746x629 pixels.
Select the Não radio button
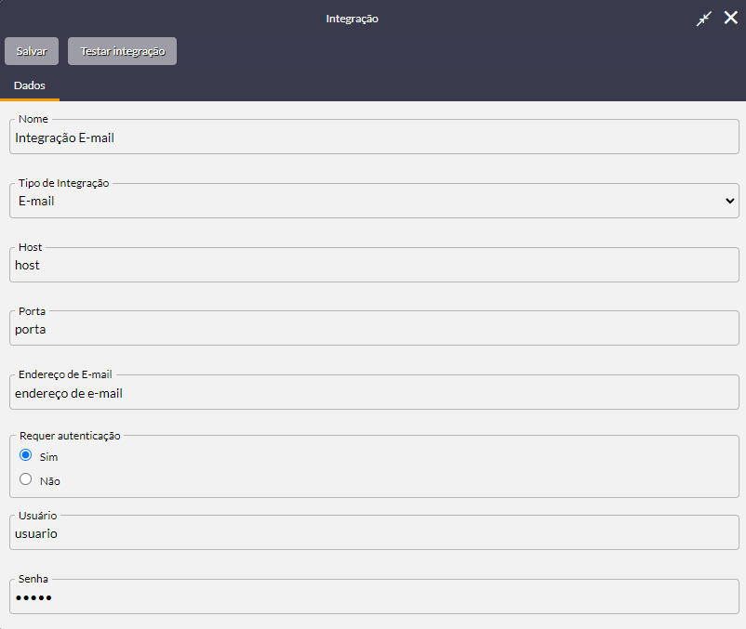click(x=26, y=478)
